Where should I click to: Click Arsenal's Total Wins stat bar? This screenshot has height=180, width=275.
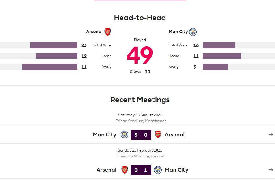pyautogui.click(x=53, y=45)
